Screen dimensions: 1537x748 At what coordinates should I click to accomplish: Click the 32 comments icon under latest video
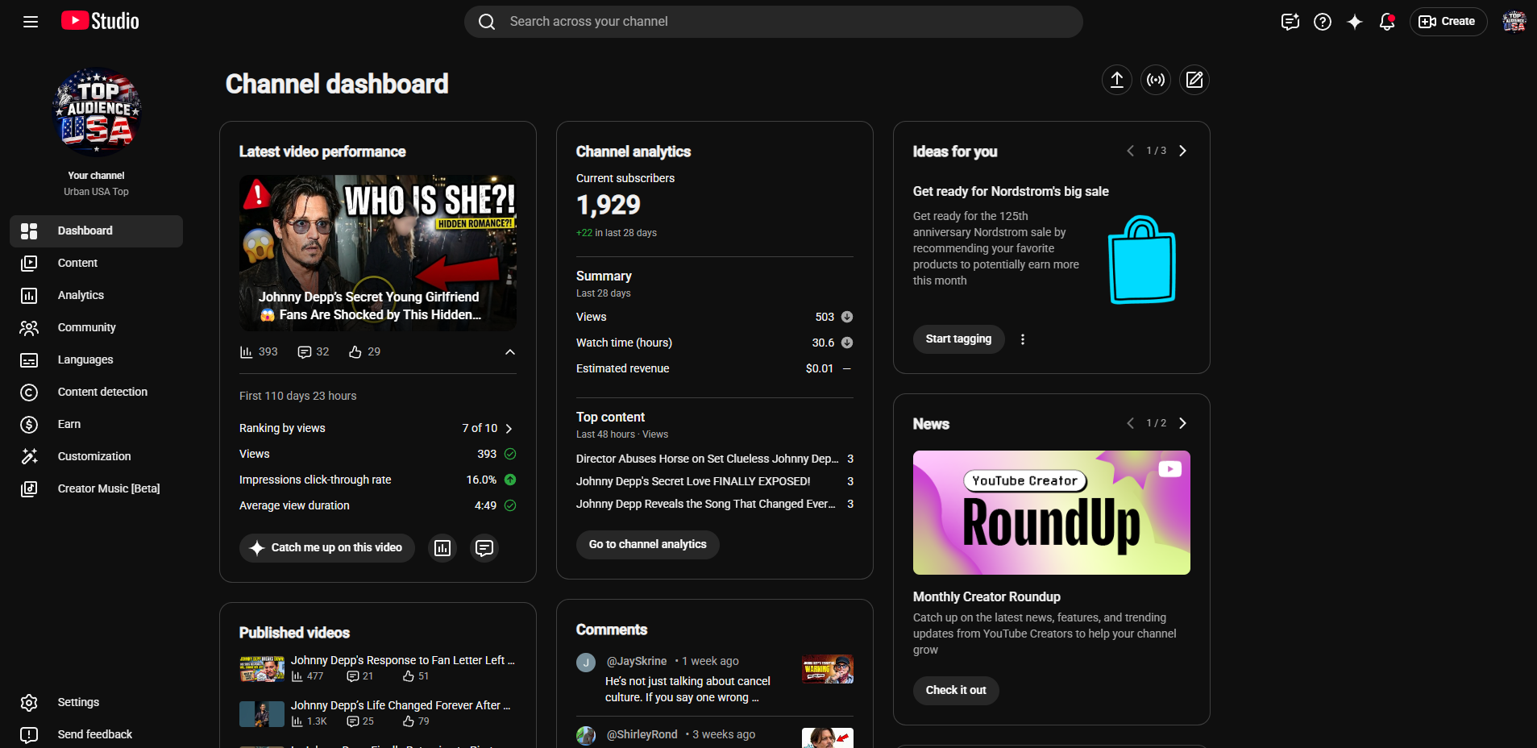tap(304, 352)
